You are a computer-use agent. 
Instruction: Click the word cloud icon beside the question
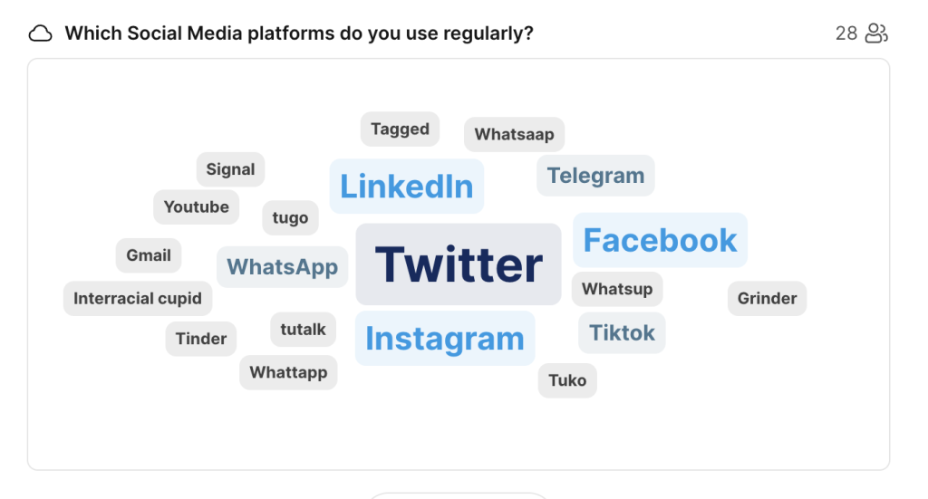[x=40, y=34]
